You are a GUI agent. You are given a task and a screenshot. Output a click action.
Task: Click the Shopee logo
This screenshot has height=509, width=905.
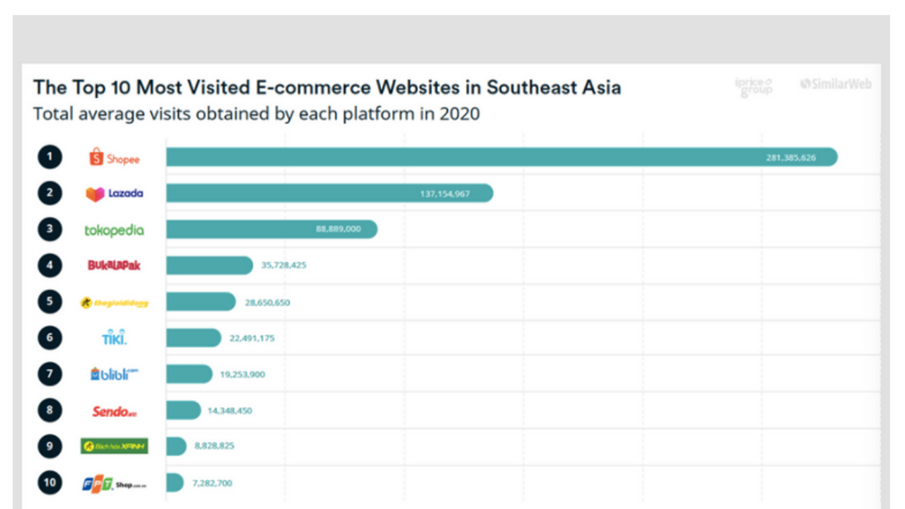click(x=114, y=158)
